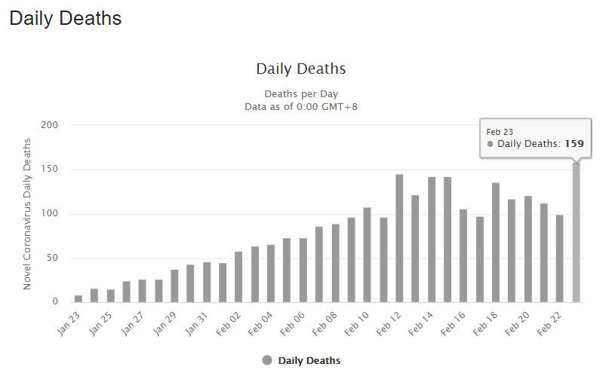Click the Feb 02 bar
The image size is (606, 376).
[238, 277]
